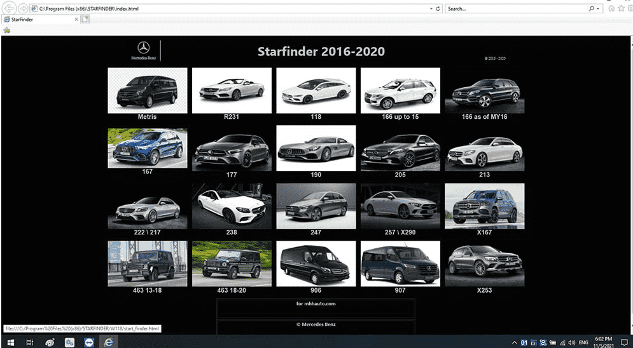Click the Metris text label
The height and width of the screenshot is (348, 633).
[148, 117]
